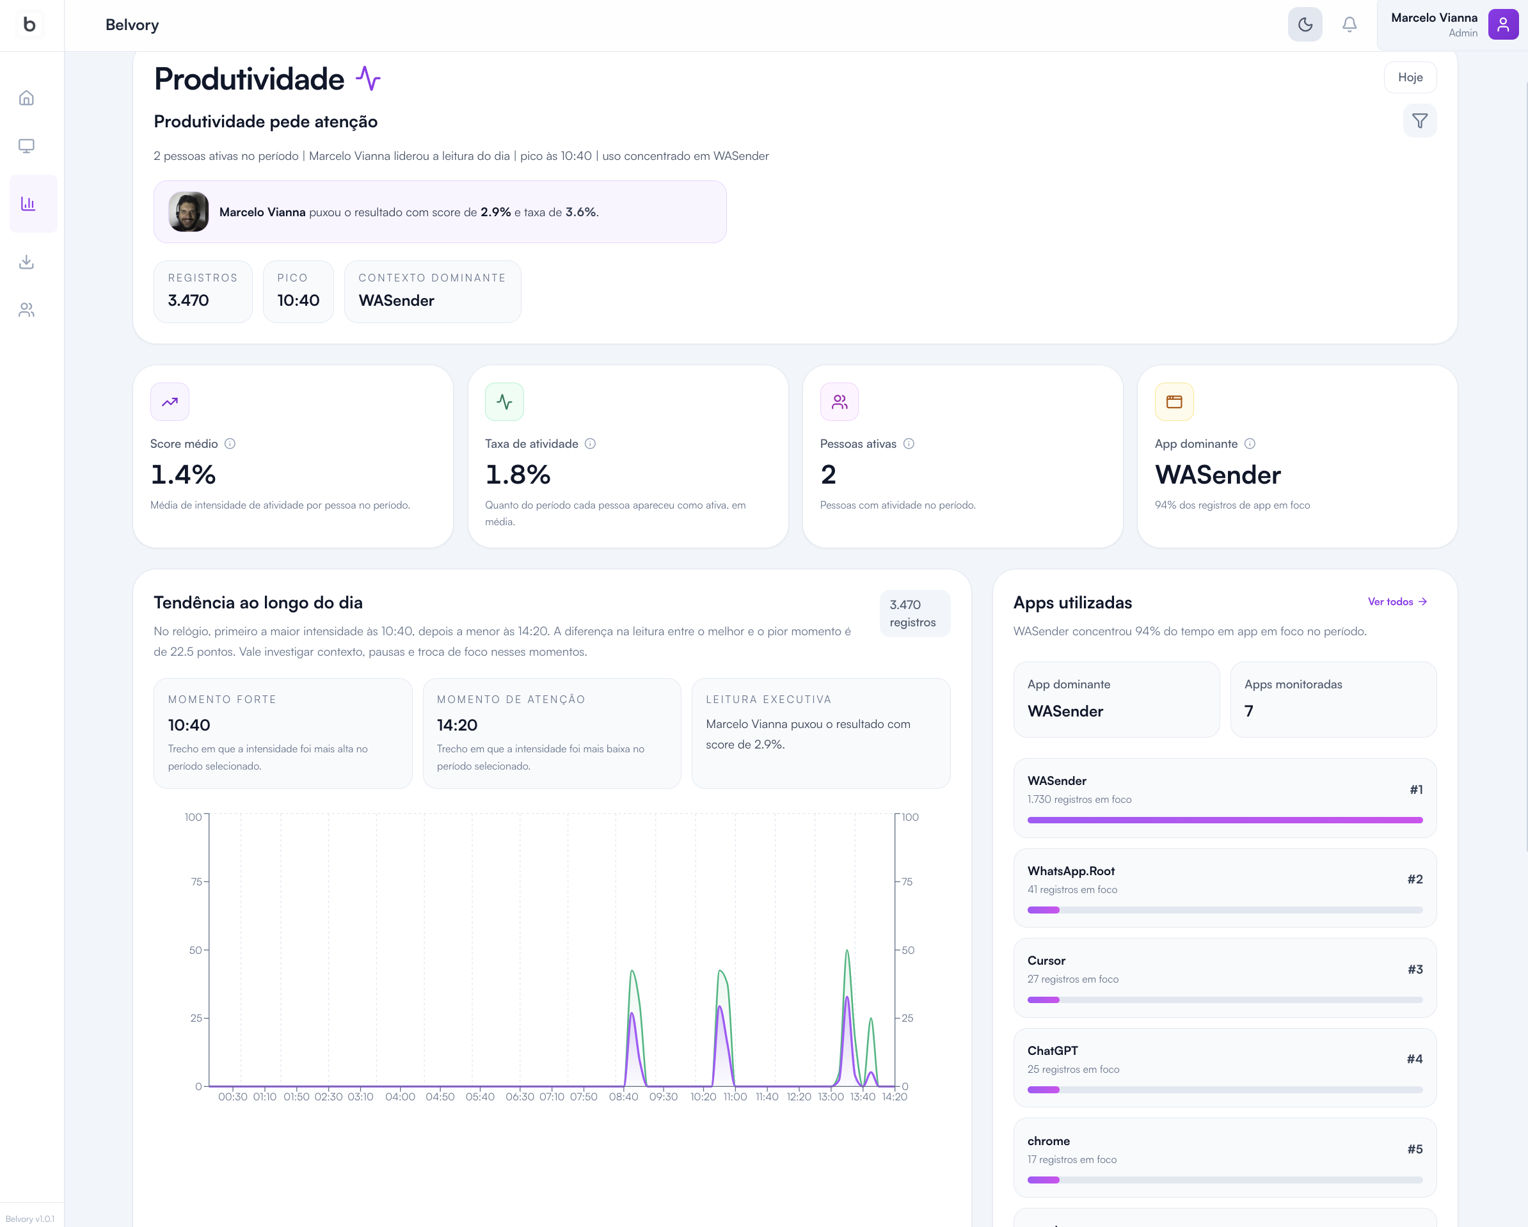Open the users sidebar icon
The width and height of the screenshot is (1528, 1227).
(26, 310)
